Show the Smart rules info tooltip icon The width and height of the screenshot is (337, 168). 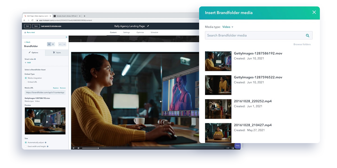35,59
